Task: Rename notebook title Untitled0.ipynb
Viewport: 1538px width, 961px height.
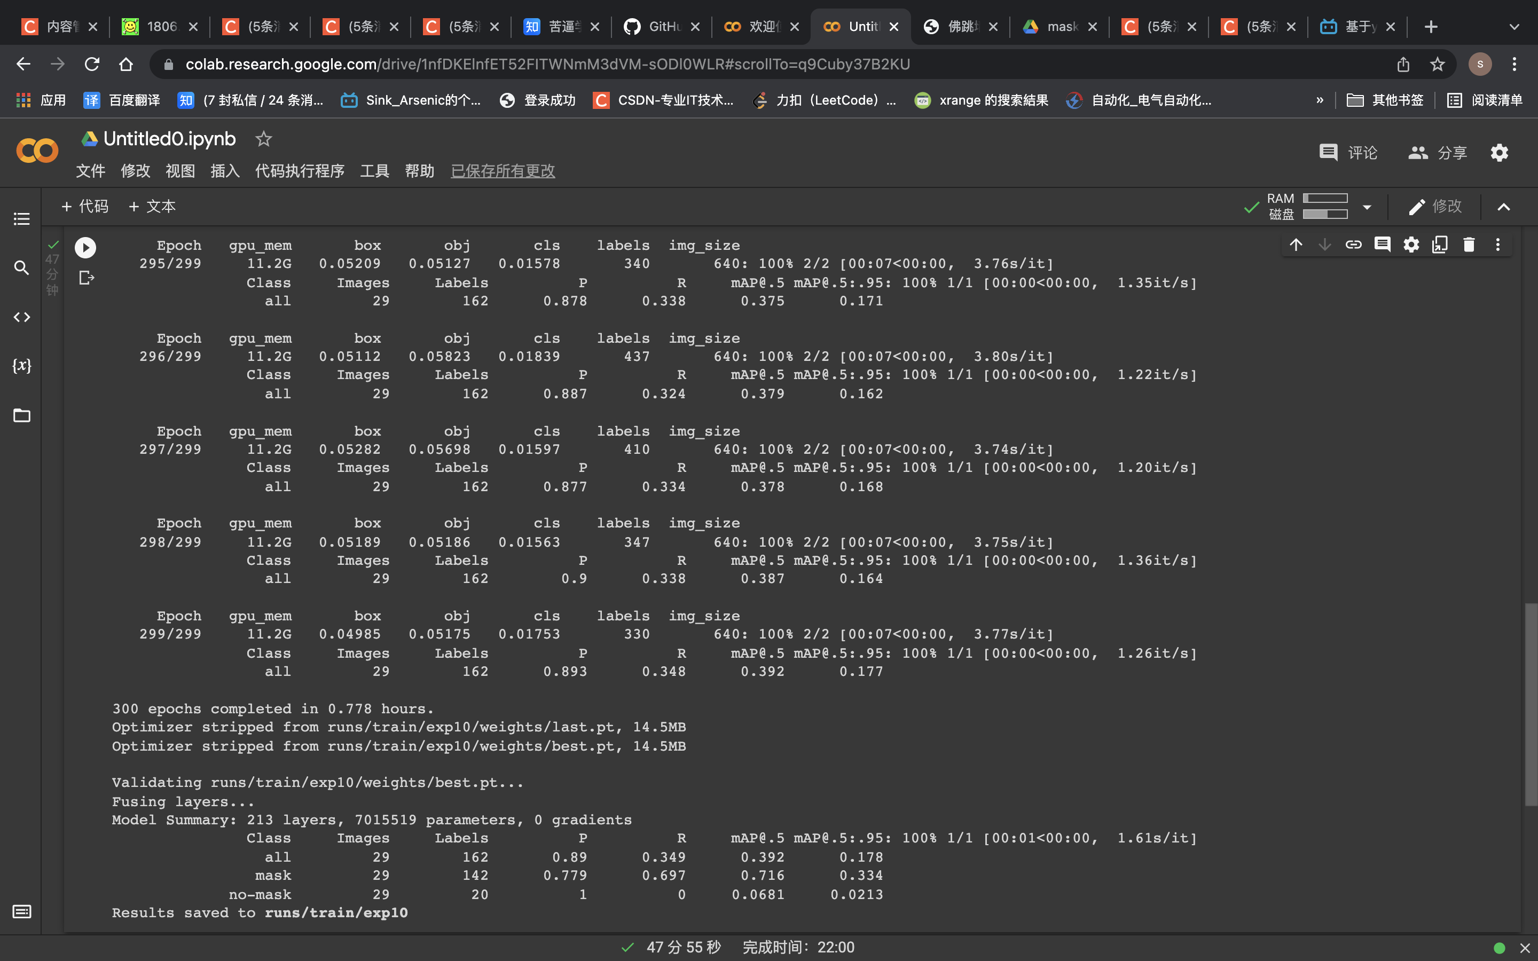Action: tap(170, 139)
